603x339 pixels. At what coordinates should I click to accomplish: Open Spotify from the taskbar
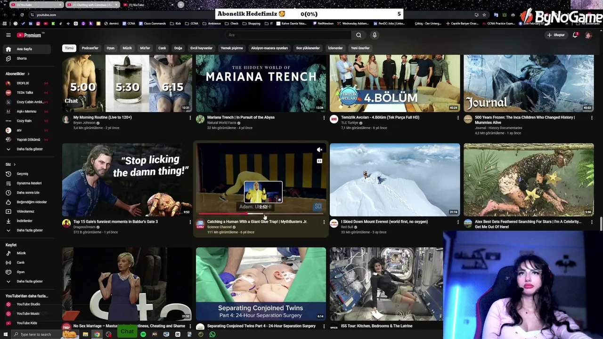pos(143,334)
